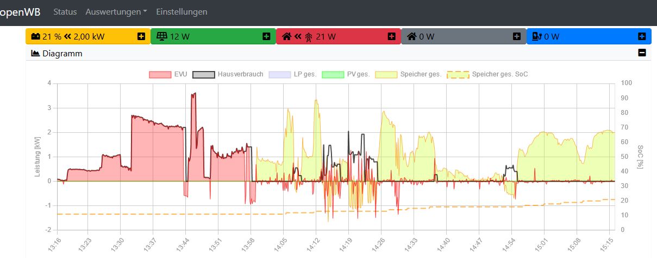657x258 pixels.
Task: Click the dashed orange SoC legend box
Action: [458, 74]
